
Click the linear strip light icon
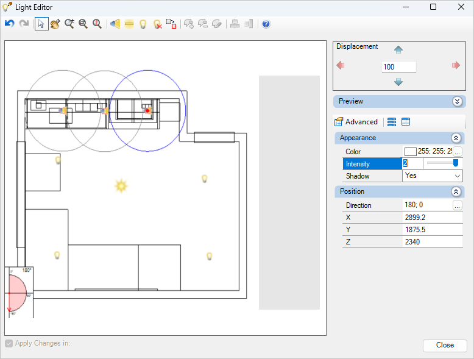pos(129,24)
